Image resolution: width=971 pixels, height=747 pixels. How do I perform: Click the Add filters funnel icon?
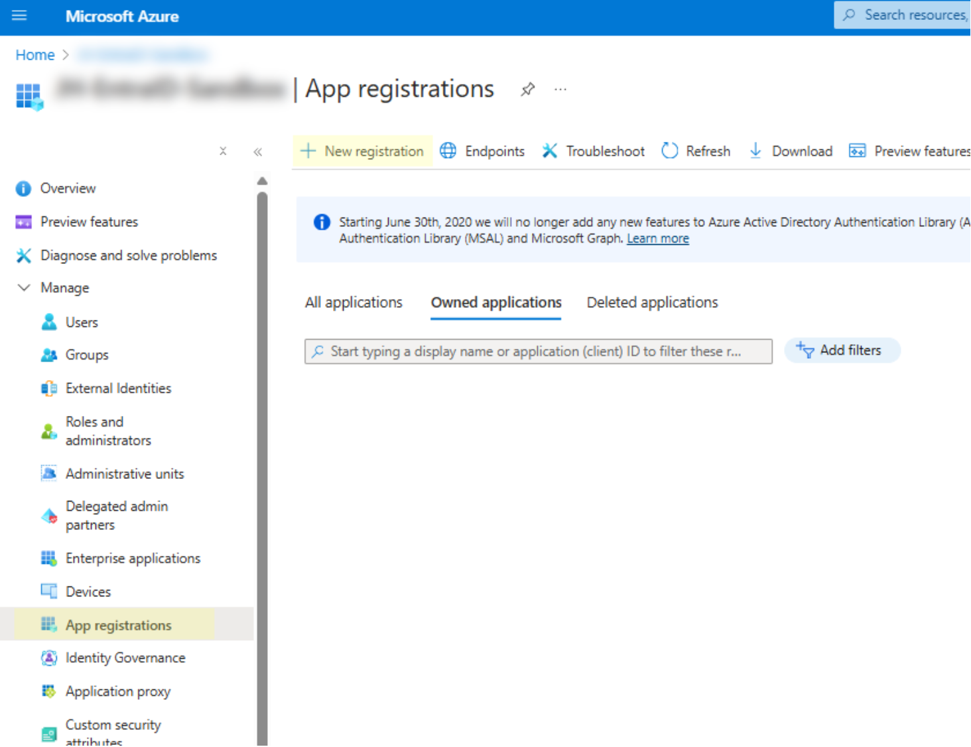point(805,350)
